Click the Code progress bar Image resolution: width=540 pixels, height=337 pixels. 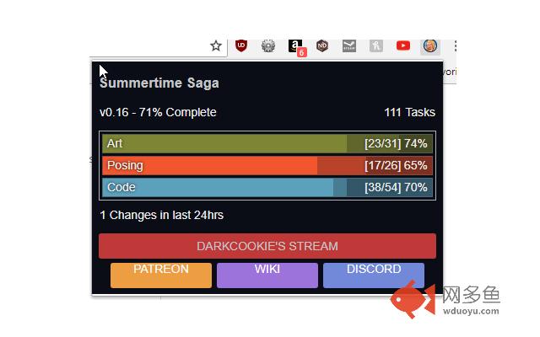tap(267, 187)
